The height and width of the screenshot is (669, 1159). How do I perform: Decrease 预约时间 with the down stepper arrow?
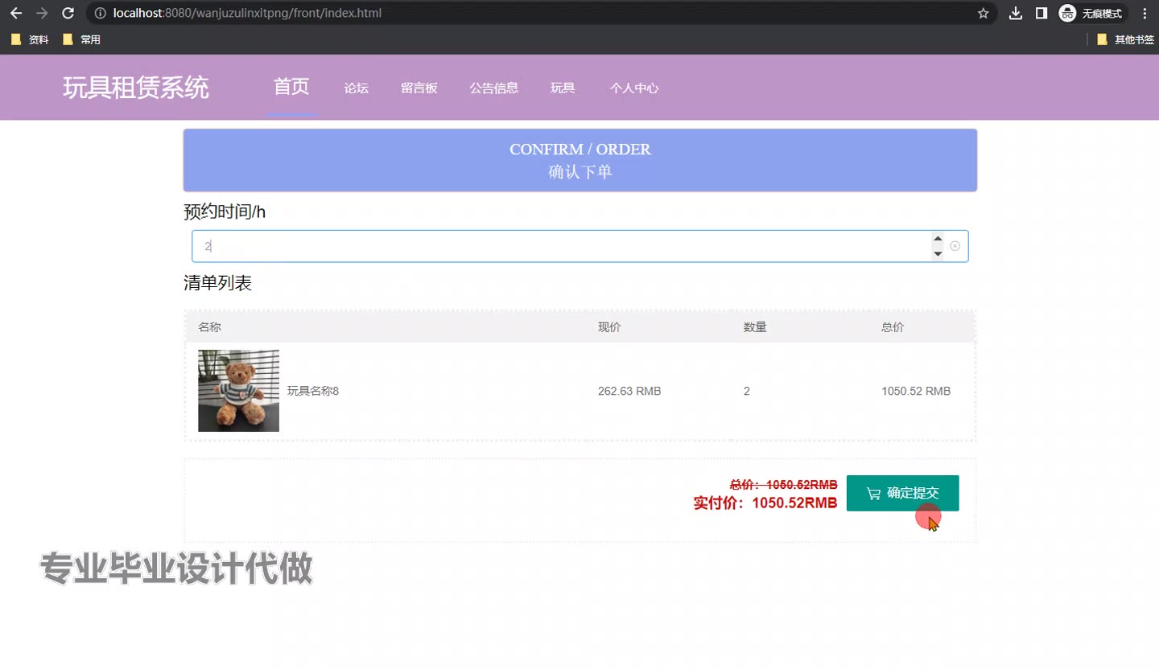[x=937, y=254]
